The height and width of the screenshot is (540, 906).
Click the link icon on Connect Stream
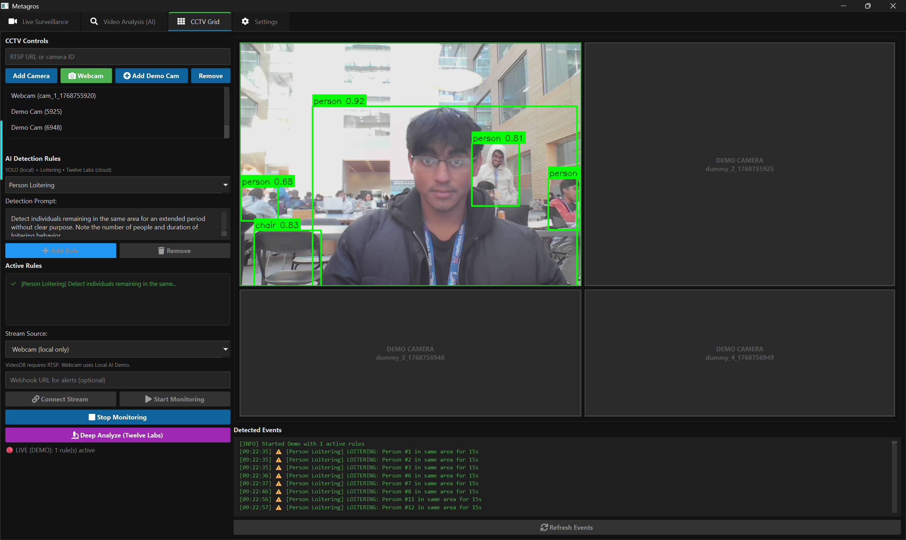point(36,399)
